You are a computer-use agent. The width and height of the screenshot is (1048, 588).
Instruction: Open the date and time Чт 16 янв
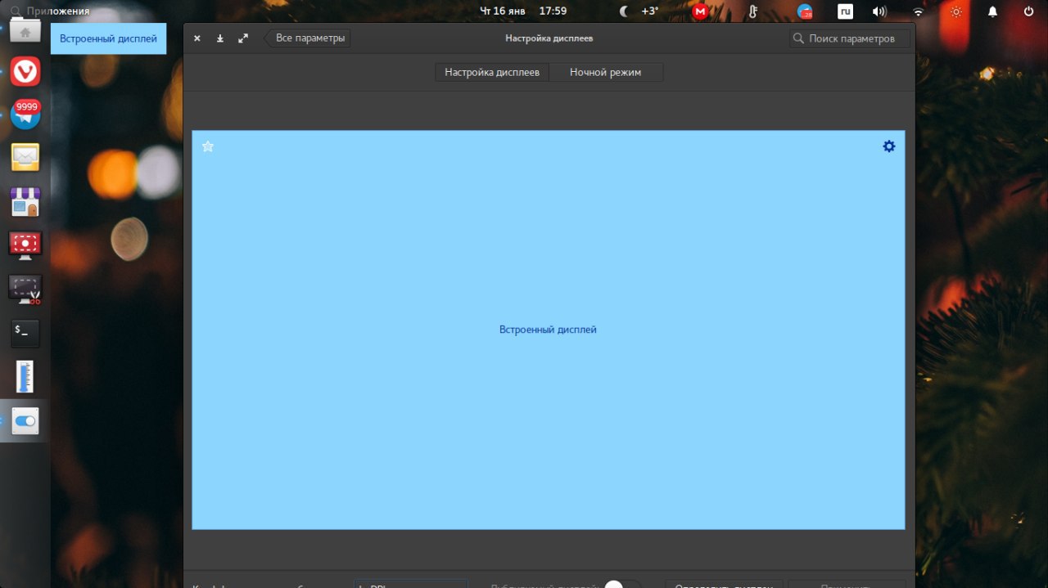pos(523,11)
